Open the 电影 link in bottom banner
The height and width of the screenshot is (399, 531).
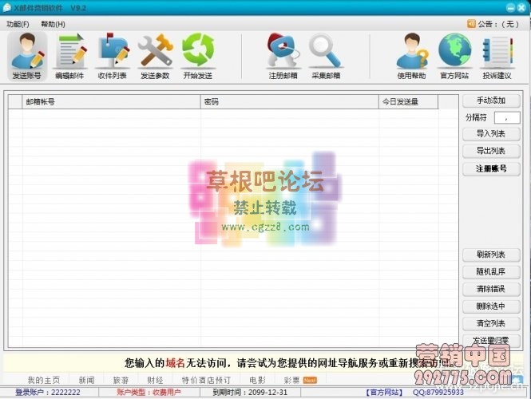point(257,380)
